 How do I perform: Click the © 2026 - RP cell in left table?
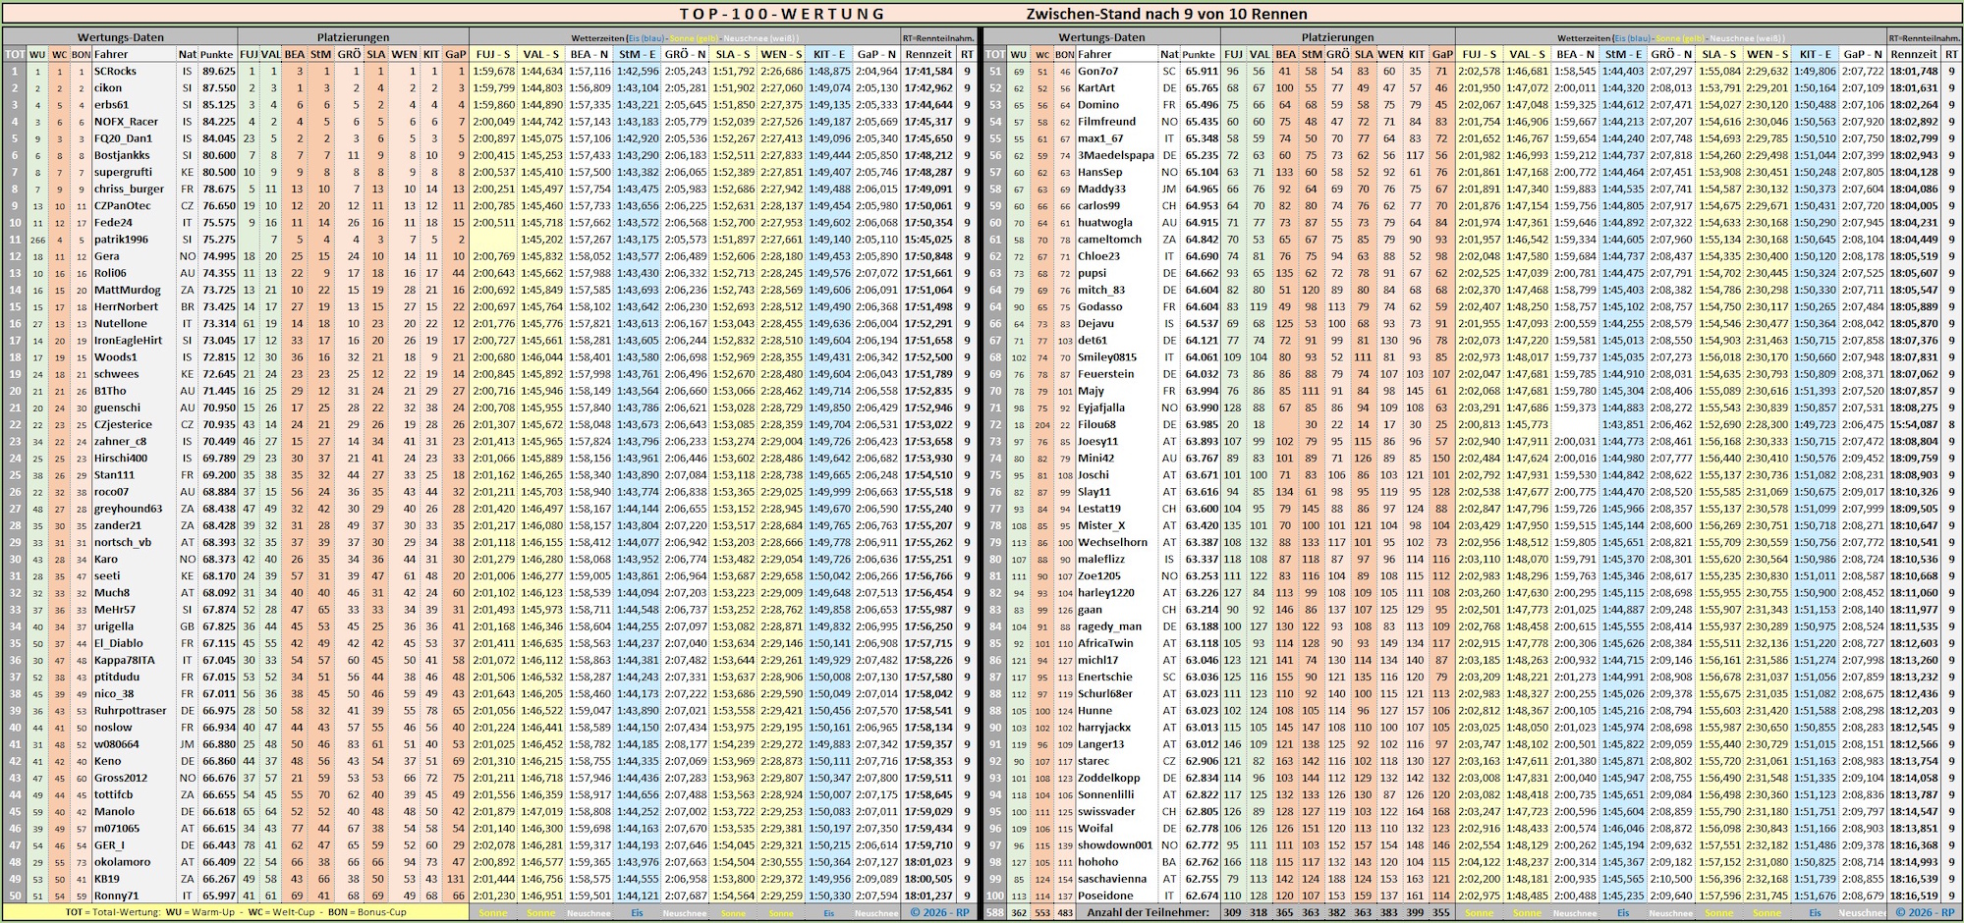click(x=938, y=912)
